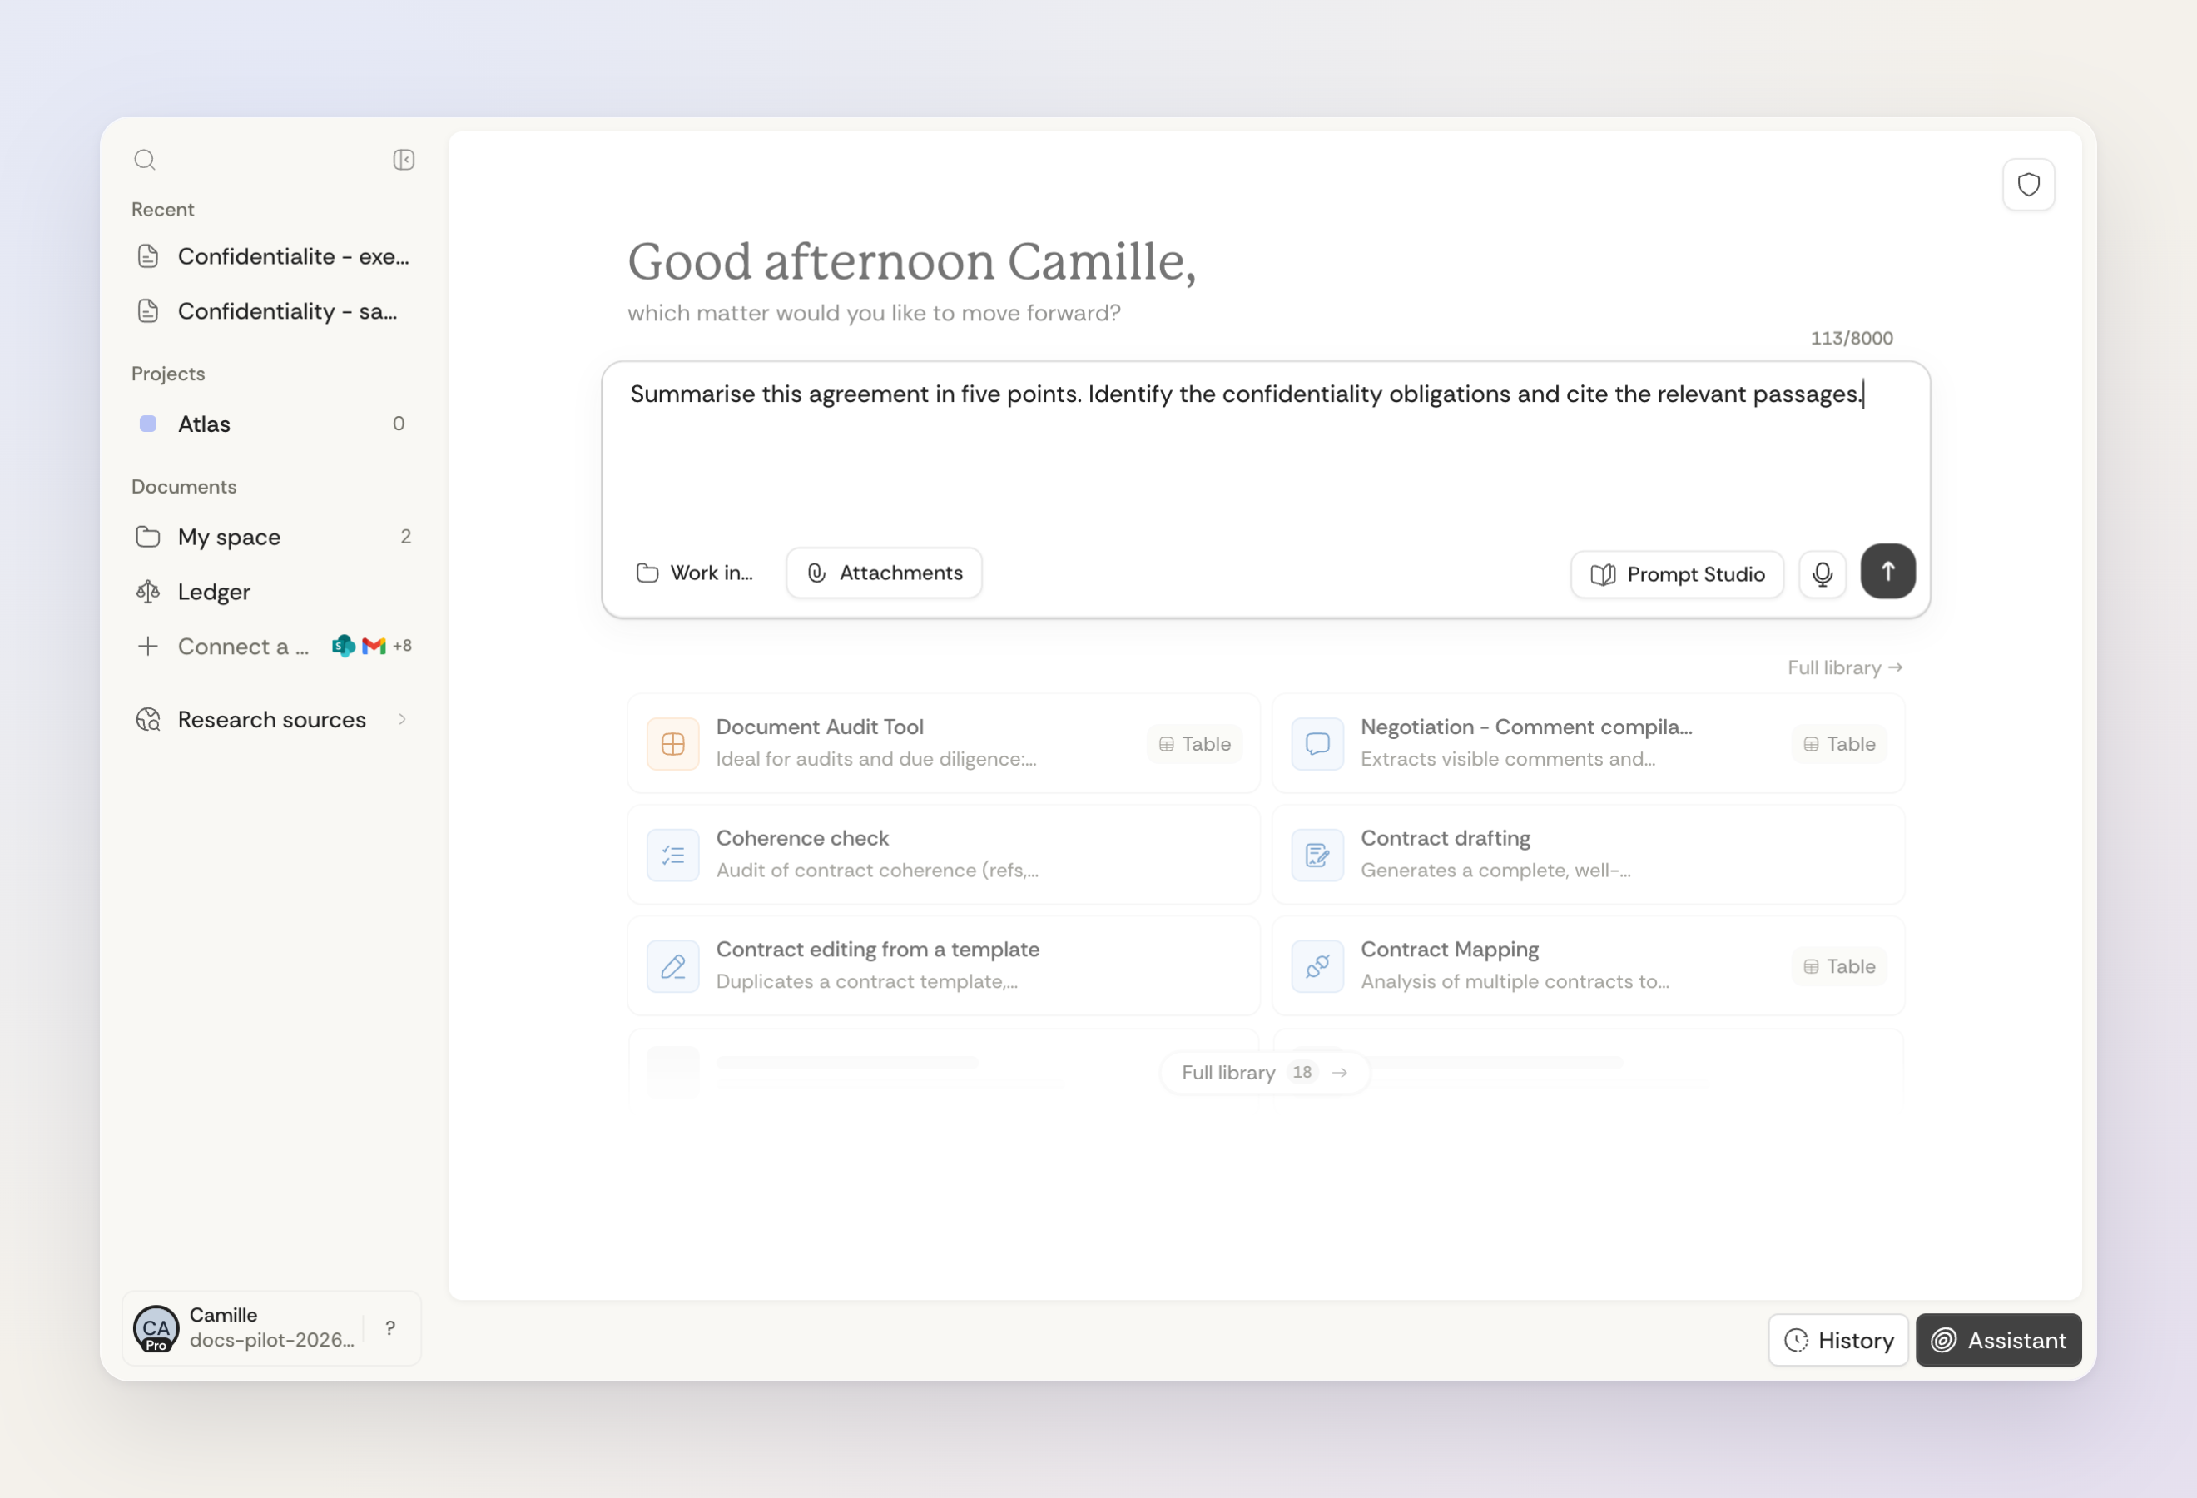Click the Atlas project color swatch
The image size is (2197, 1498).
click(x=148, y=424)
